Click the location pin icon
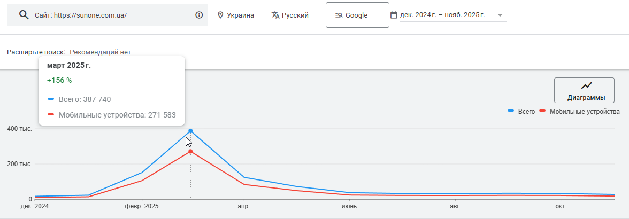 click(x=220, y=15)
